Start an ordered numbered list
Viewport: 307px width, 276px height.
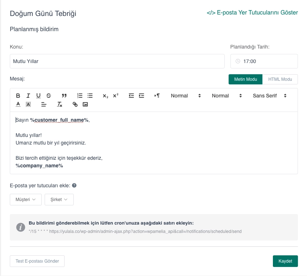(x=80, y=96)
